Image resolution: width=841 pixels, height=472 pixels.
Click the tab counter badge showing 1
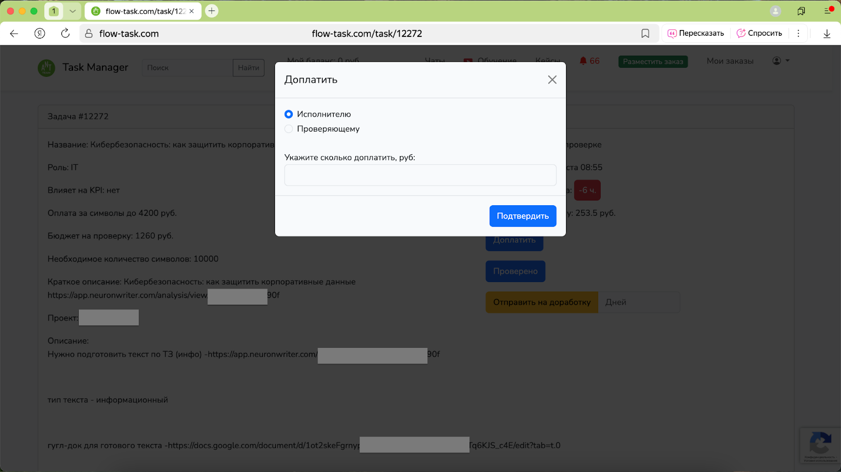tap(54, 11)
